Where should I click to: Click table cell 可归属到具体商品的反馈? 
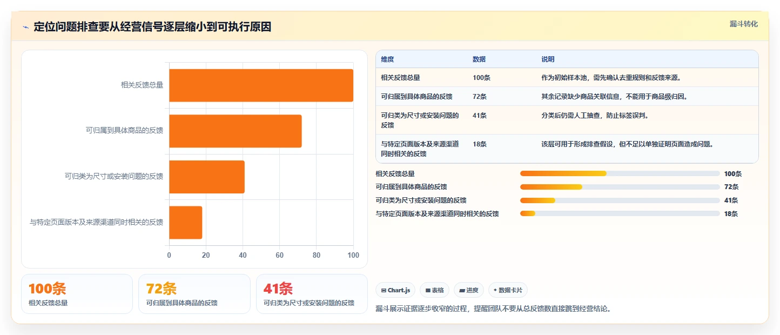(x=416, y=97)
